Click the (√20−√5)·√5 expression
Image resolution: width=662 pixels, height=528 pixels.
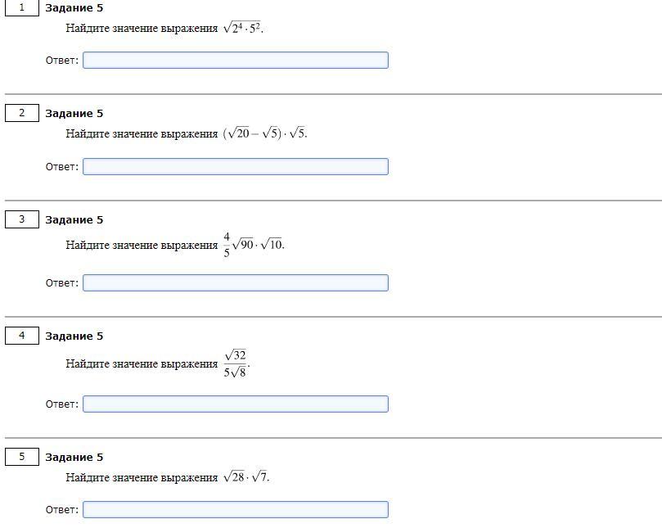(264, 133)
